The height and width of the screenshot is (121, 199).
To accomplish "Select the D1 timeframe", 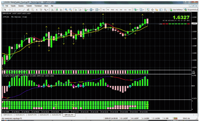I will tap(125, 10).
